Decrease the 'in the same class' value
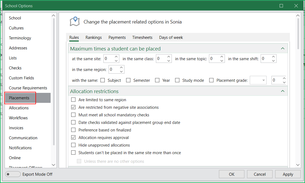Screen dimensions: 305x183 169,61
